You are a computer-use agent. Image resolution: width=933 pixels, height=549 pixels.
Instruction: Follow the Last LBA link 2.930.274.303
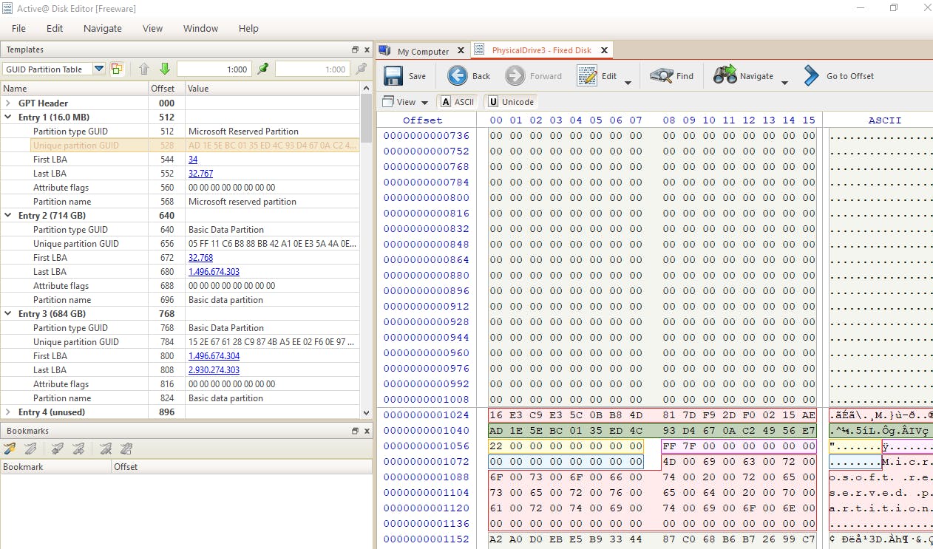pyautogui.click(x=214, y=370)
